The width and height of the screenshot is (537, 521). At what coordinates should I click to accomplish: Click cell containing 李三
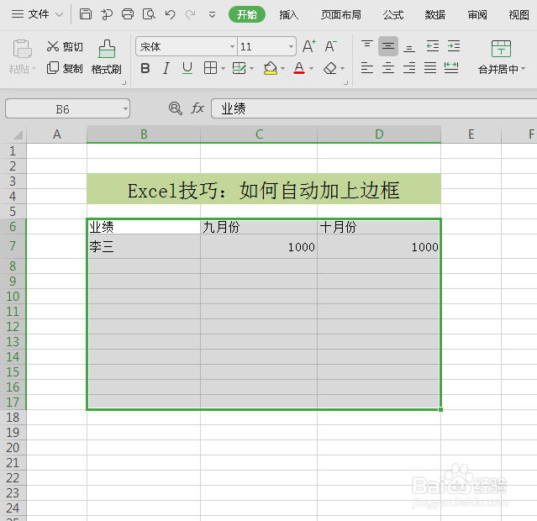click(x=144, y=246)
